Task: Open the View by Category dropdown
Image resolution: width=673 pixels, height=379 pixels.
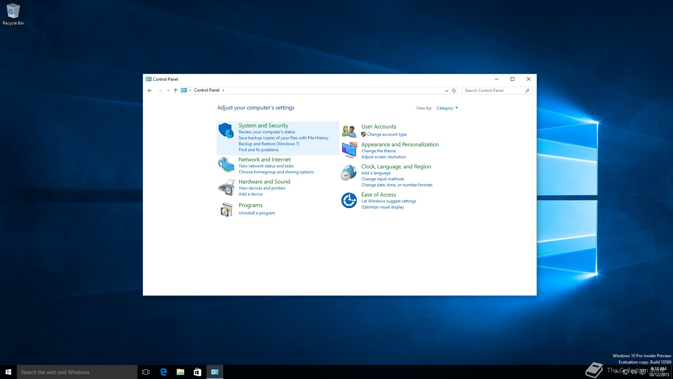Action: click(447, 108)
